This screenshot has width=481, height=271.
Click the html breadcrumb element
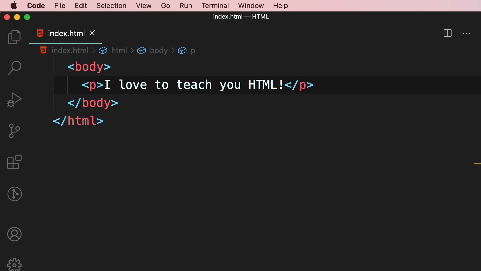click(x=119, y=50)
